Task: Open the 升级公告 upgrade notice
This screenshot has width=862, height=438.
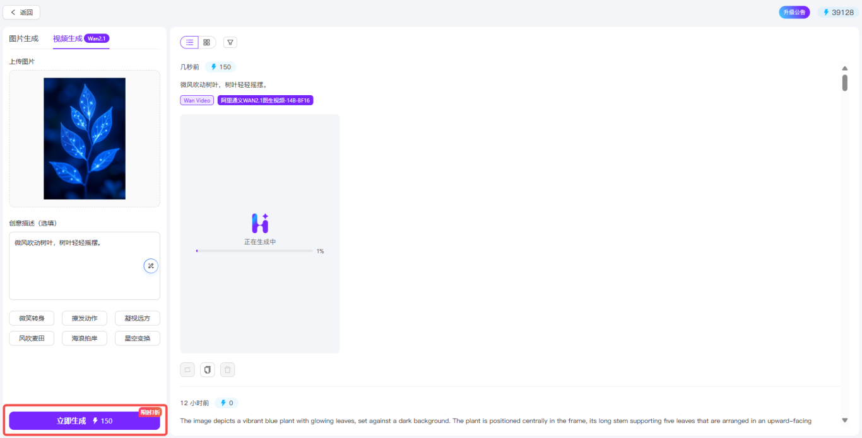Action: (x=794, y=12)
